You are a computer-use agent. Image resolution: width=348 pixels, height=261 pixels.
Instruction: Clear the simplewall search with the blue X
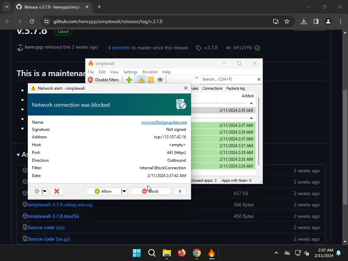coord(259,79)
